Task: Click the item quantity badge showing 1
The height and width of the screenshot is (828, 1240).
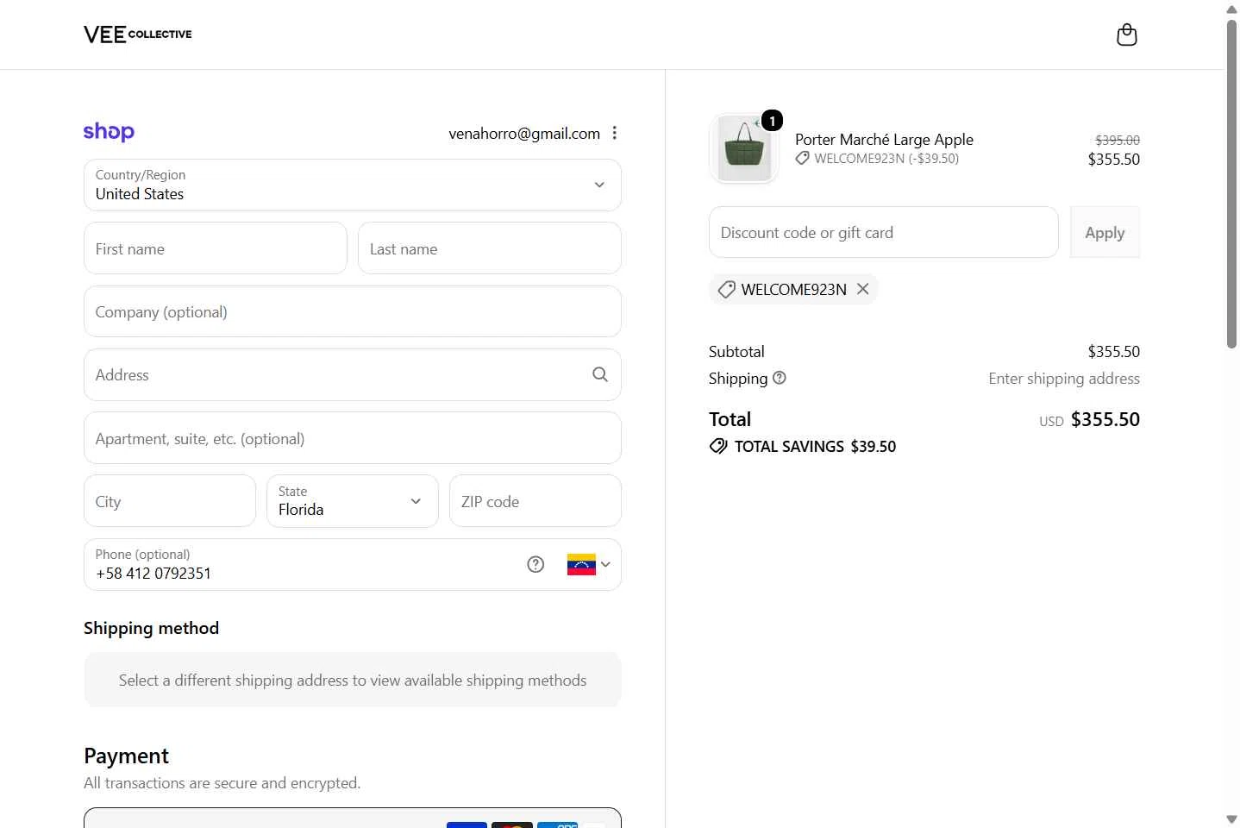Action: coord(772,121)
